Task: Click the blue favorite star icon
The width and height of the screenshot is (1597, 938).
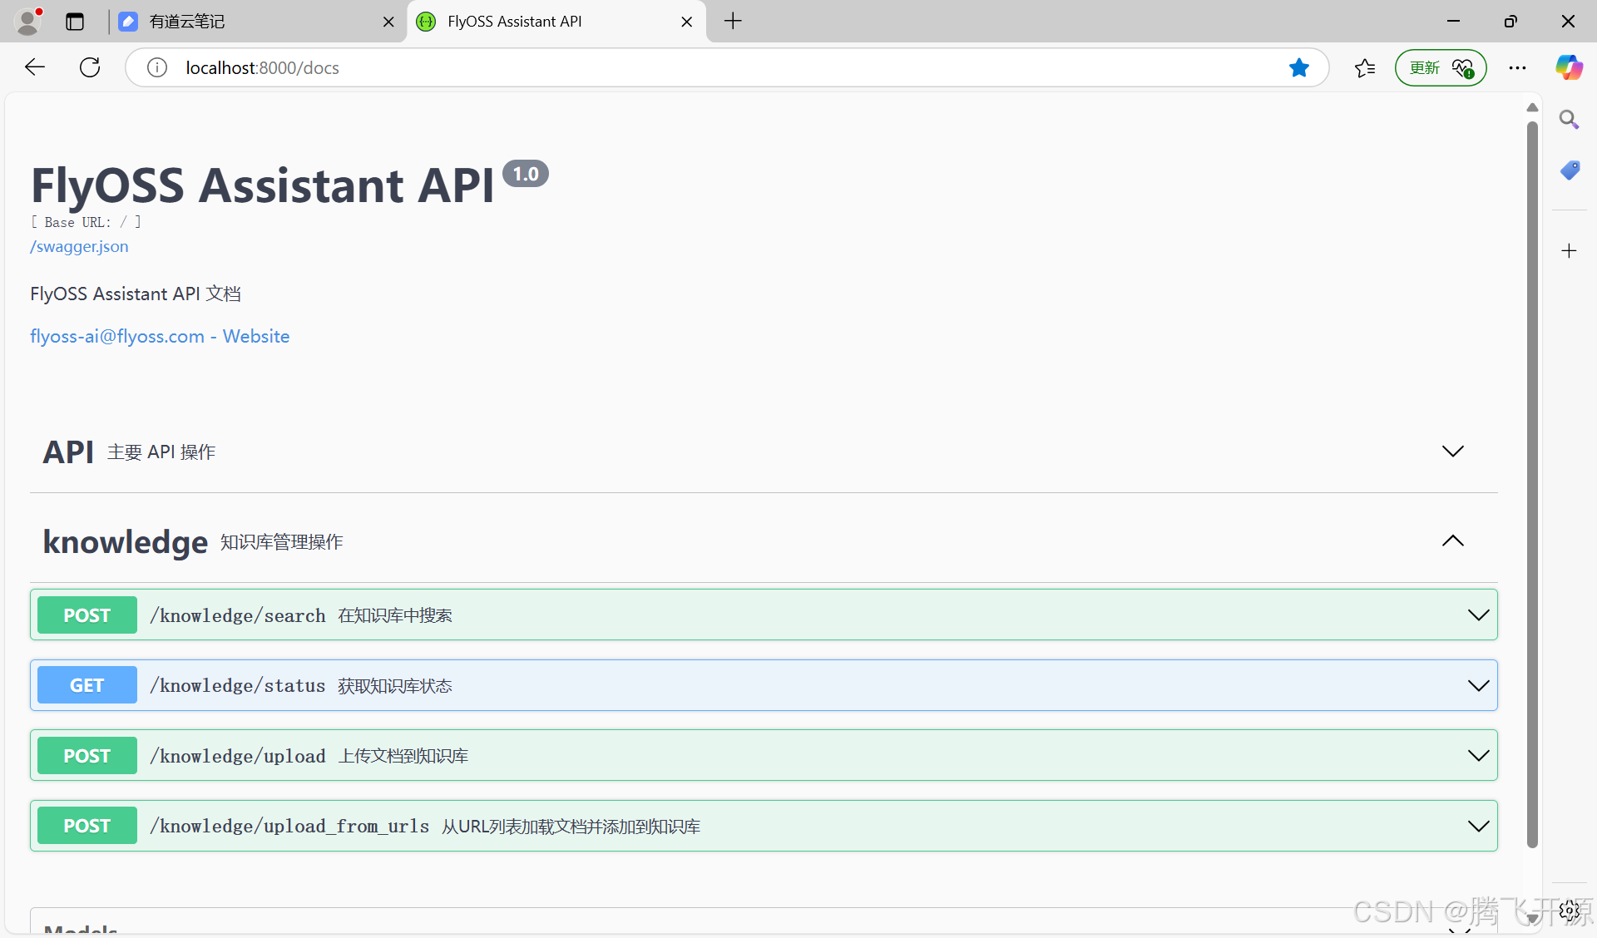Action: [x=1298, y=67]
